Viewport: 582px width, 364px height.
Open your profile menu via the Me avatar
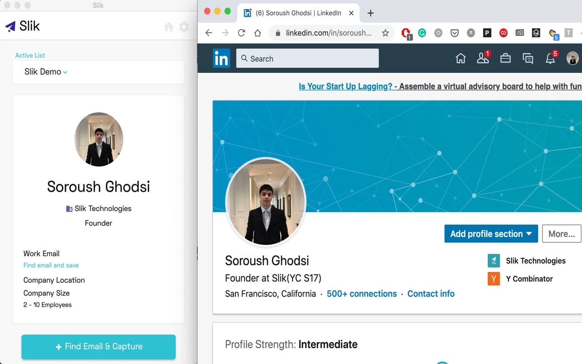tap(572, 58)
